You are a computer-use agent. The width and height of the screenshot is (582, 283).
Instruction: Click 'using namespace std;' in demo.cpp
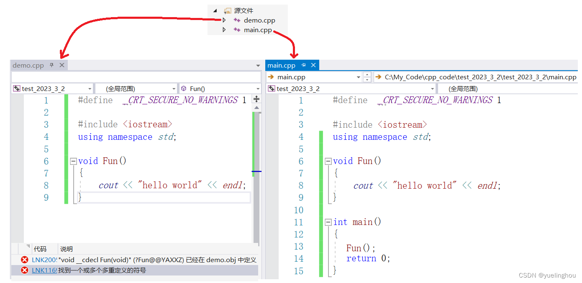point(127,137)
